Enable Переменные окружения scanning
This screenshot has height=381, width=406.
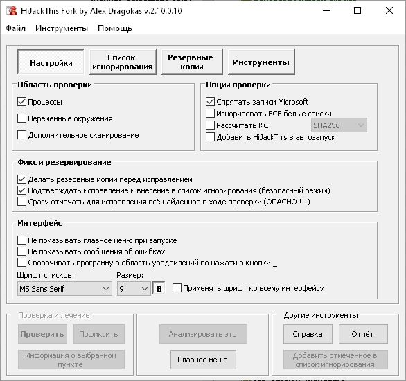(21, 118)
